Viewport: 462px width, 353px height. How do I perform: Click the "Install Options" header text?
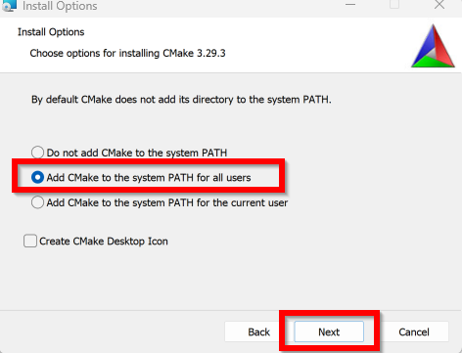click(51, 32)
